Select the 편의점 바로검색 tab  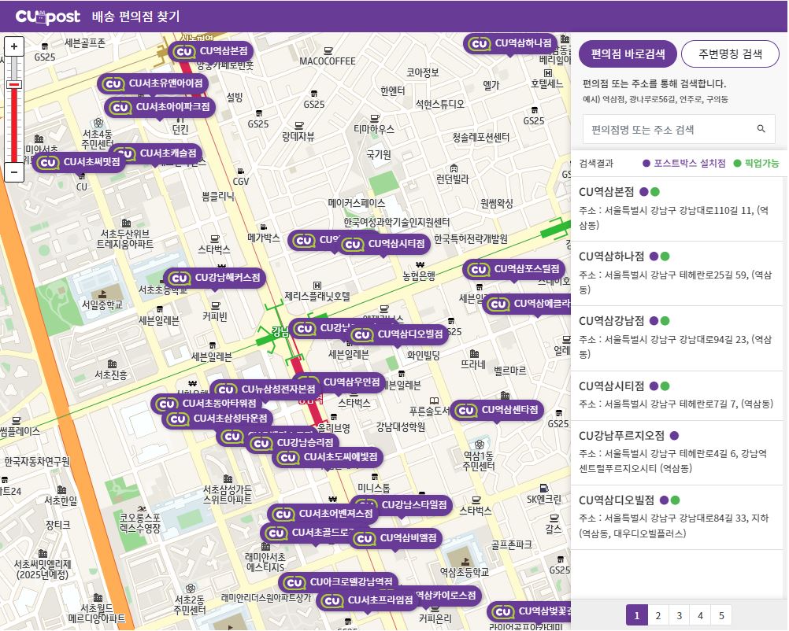[x=628, y=54]
